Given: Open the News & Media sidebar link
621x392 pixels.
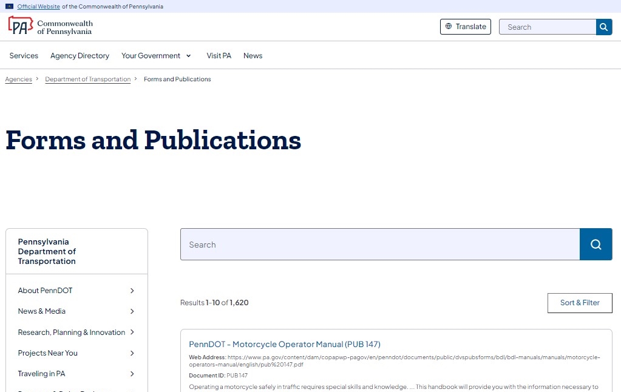Looking at the screenshot, I should pyautogui.click(x=42, y=311).
